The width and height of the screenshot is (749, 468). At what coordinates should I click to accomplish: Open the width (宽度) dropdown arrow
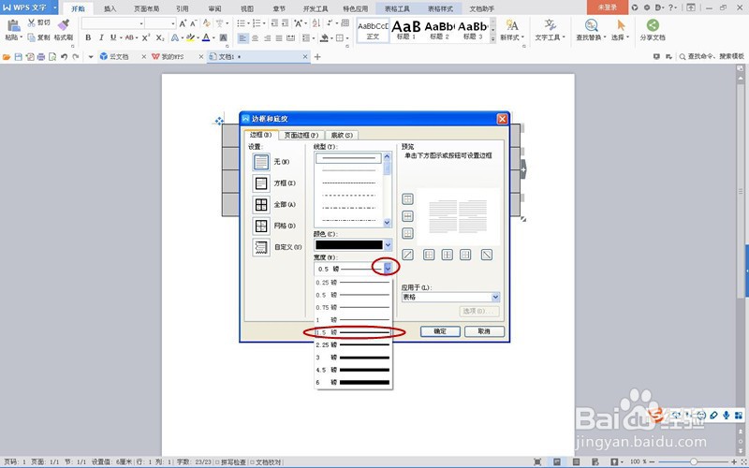click(388, 269)
